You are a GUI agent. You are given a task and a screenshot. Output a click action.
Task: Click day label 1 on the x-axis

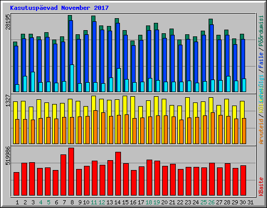click(x=17, y=202)
